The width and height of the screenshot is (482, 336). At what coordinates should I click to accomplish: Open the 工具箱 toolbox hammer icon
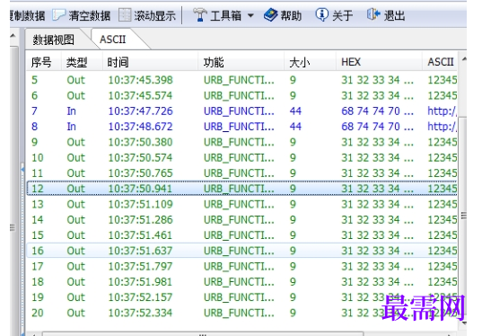200,14
